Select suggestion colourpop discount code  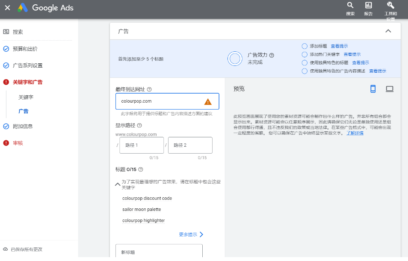147,198
